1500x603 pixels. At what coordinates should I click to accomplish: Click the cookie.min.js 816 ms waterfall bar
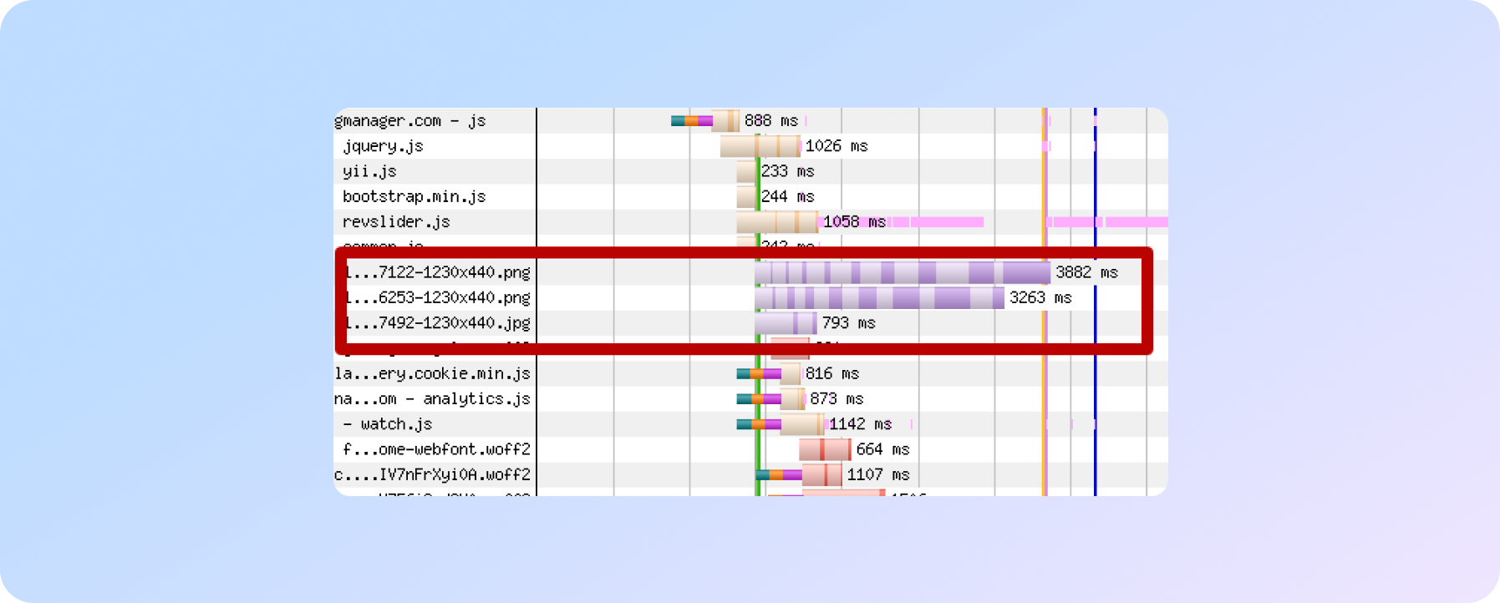[769, 373]
